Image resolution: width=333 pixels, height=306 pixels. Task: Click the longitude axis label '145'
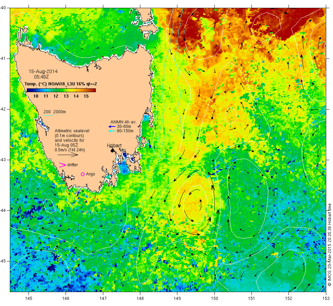click(x=29, y=299)
